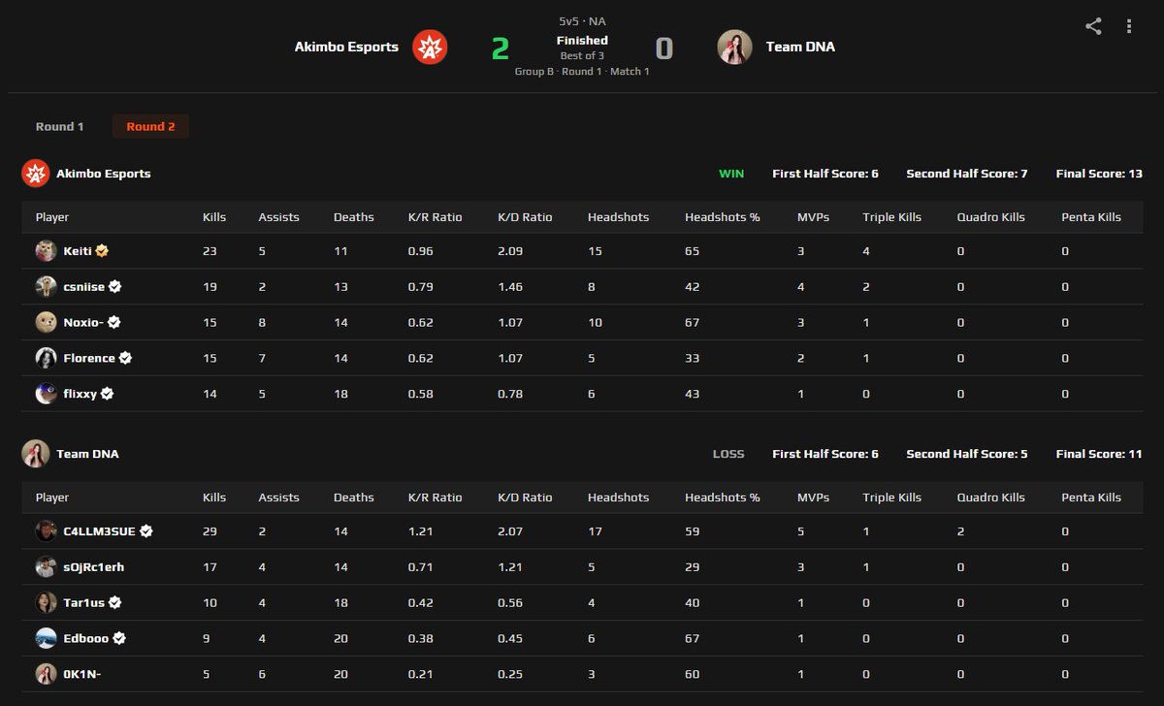Click sOjRc1erh's player avatar
This screenshot has height=706, width=1164.
pyautogui.click(x=46, y=567)
